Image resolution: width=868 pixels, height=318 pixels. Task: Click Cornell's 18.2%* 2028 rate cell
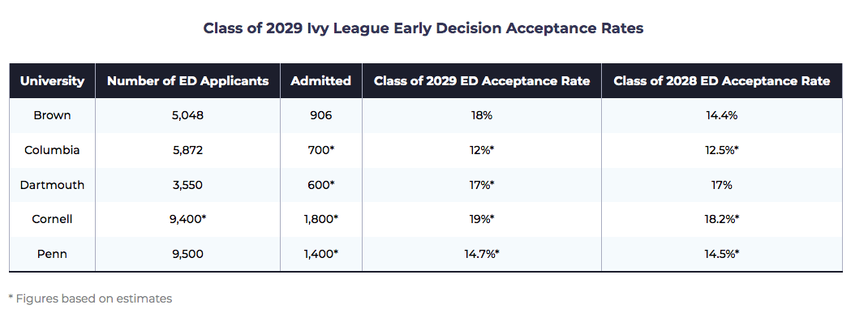pyautogui.click(x=722, y=219)
